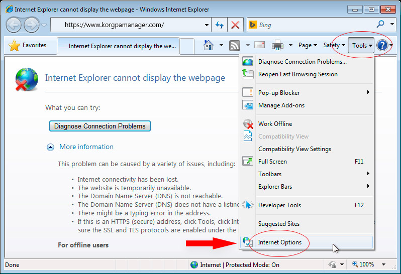Click the Internet Explorer logo in title bar
401x274 pixels.
point(9,9)
